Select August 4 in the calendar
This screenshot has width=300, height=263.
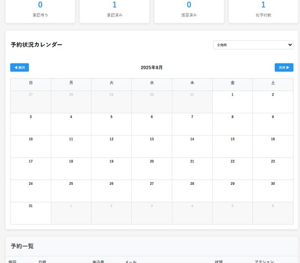click(71, 124)
